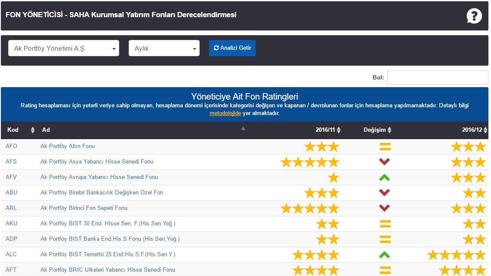Viewport: 491px width, 276px height.
Task: Click the AKU fund code
Action: tap(11, 223)
